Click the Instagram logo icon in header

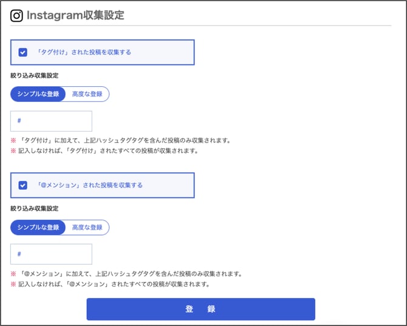click(x=17, y=16)
